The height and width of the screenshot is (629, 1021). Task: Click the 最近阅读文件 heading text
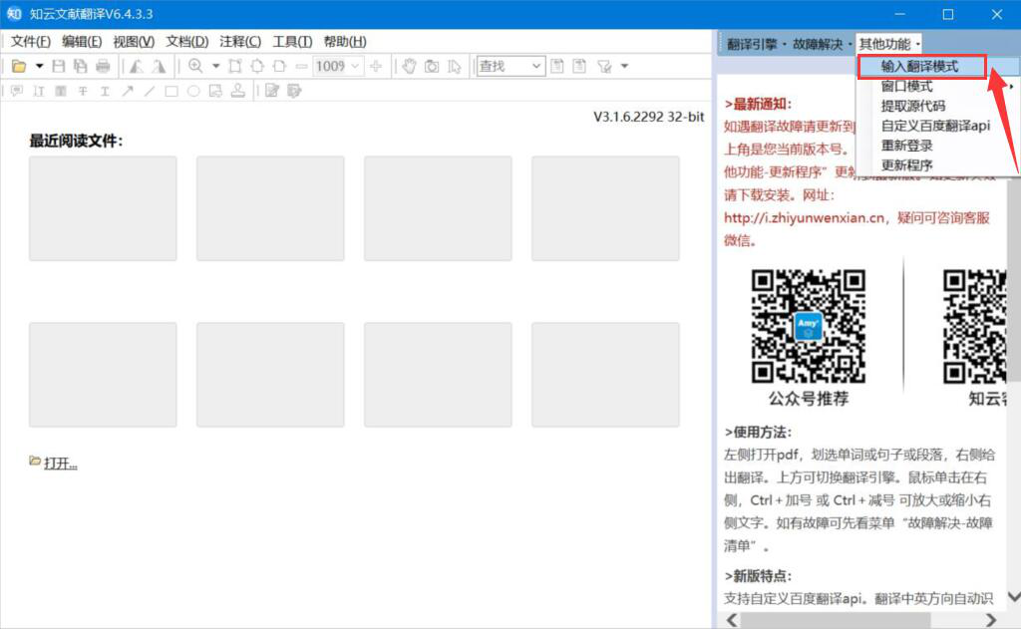tap(76, 141)
